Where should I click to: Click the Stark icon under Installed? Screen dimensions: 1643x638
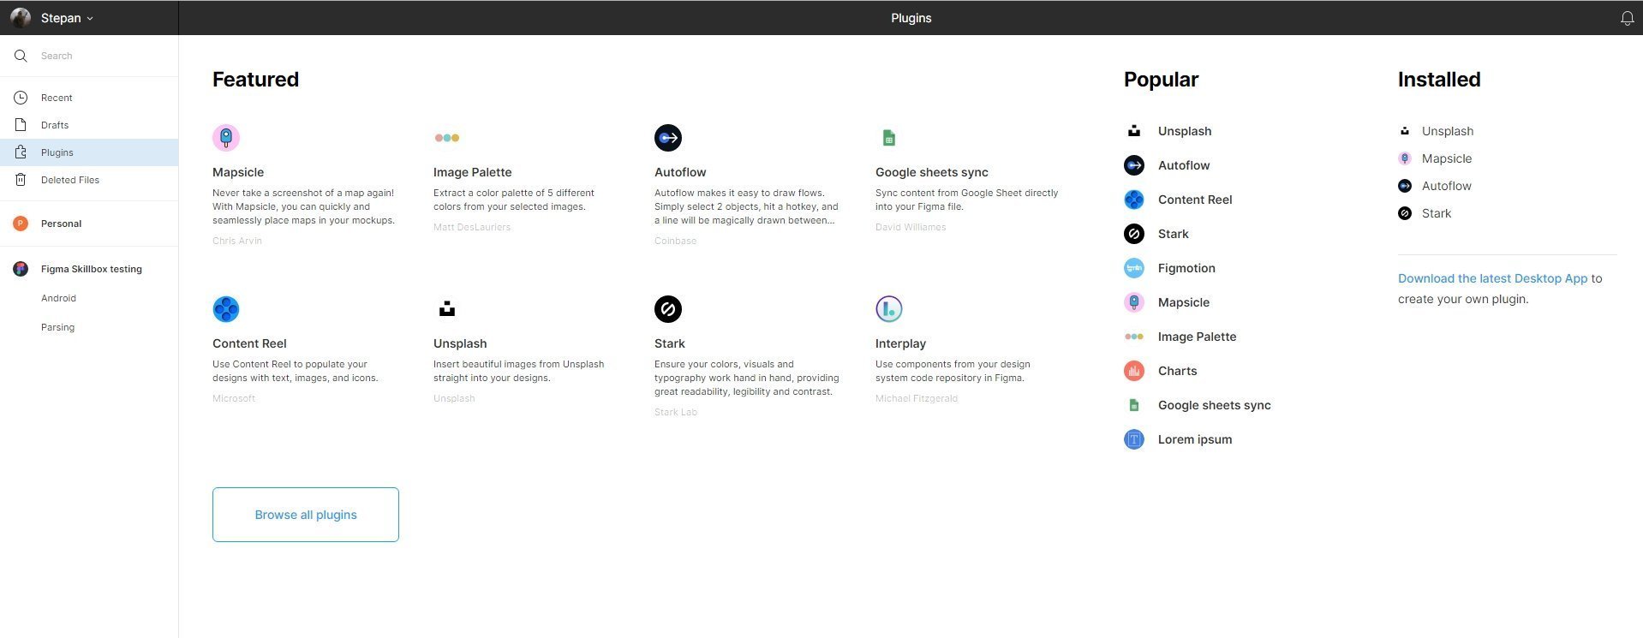click(x=1405, y=213)
